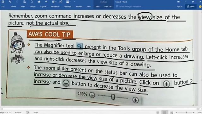The width and height of the screenshot is (202, 114).
Task: Activate the ink drawing pen icon
Action: (61, 2)
